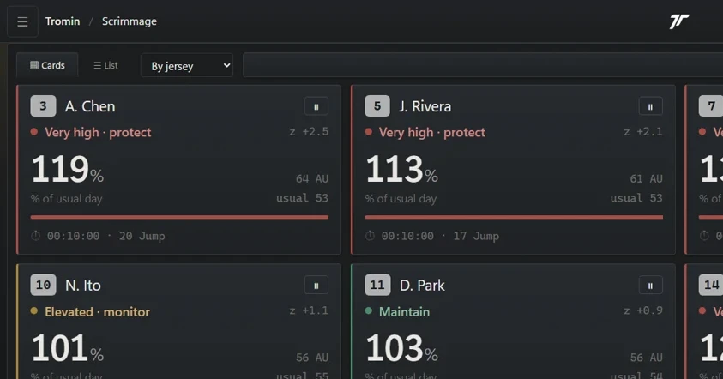Click jersey number 5 badge
The height and width of the screenshot is (379, 723).
377,106
